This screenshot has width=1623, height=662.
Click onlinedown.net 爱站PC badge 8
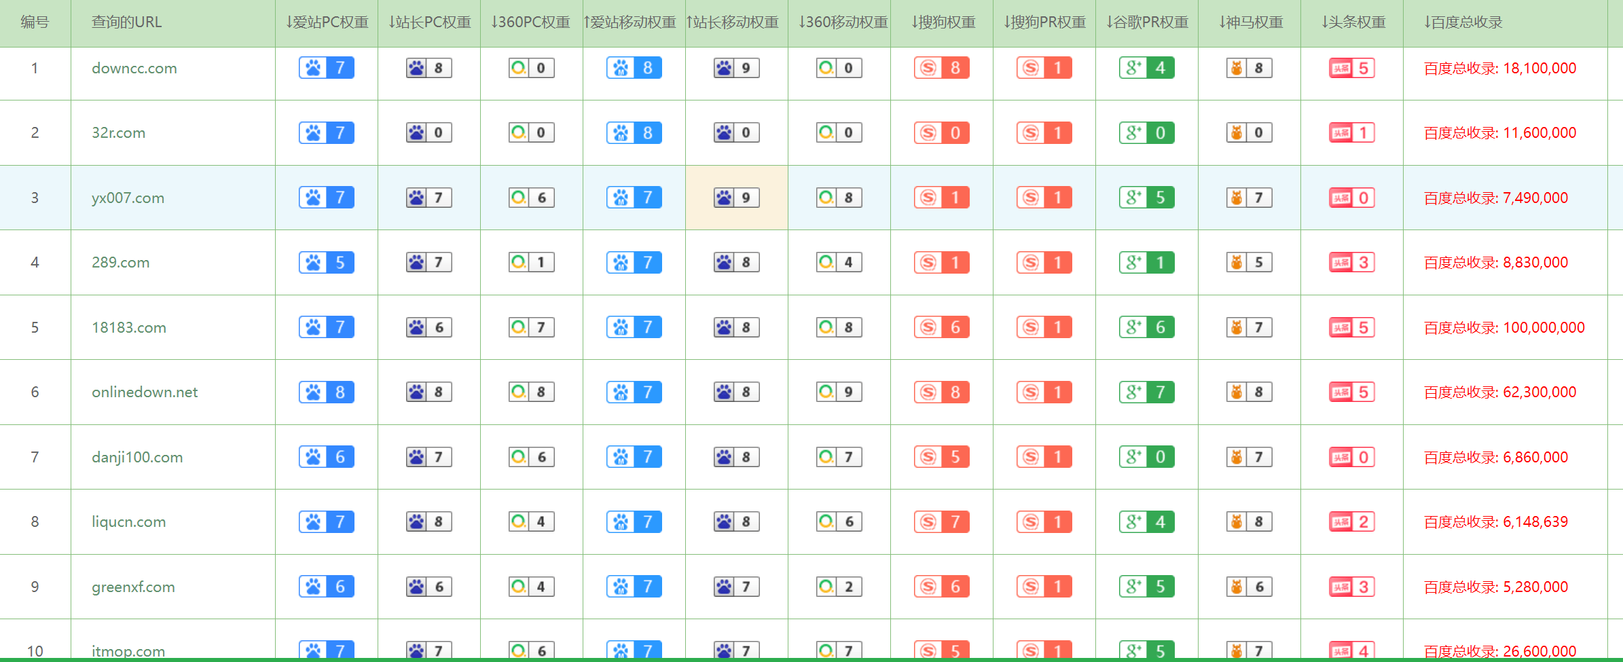(x=327, y=392)
